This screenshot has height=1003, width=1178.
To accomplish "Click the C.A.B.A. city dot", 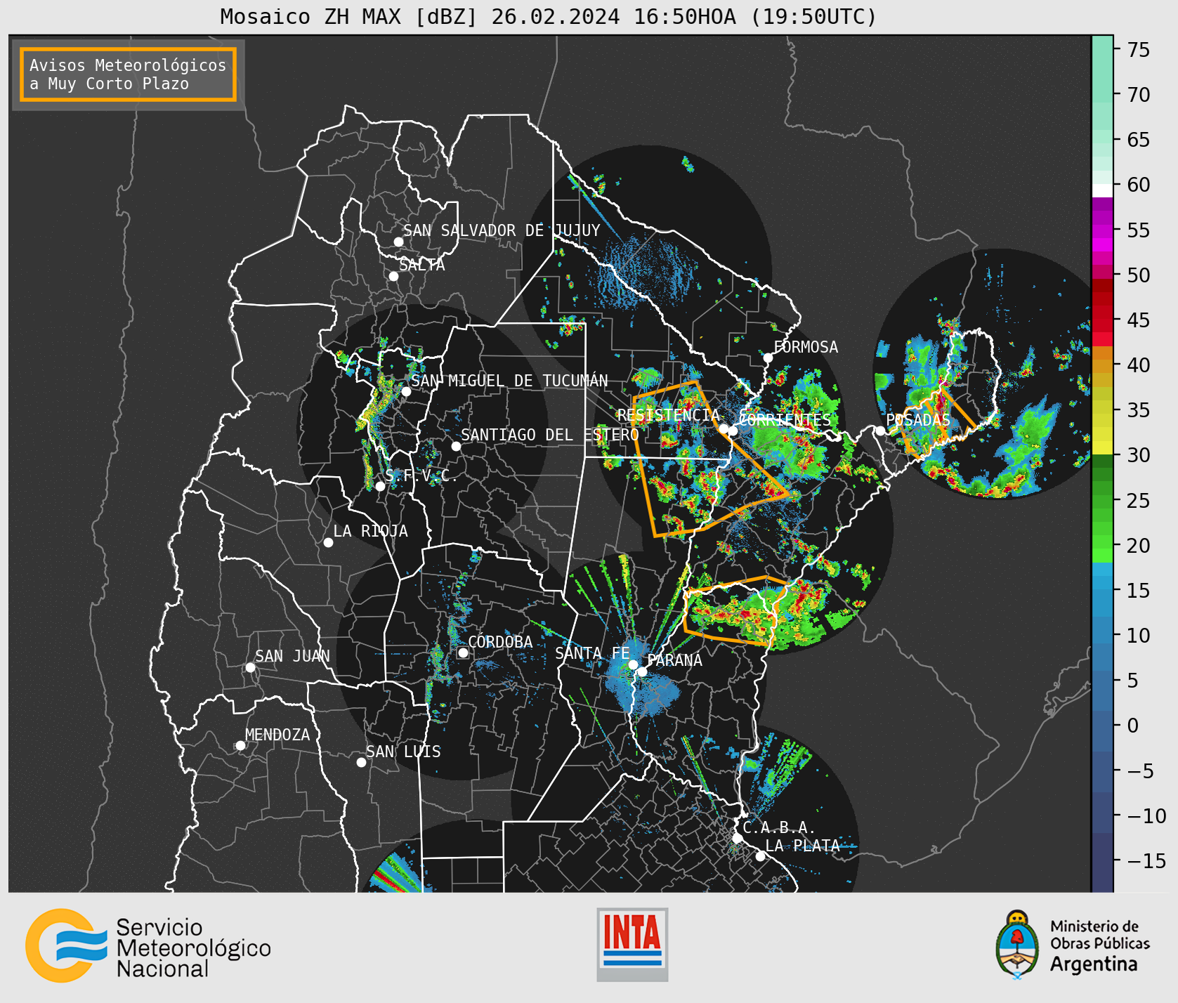I will [x=737, y=838].
